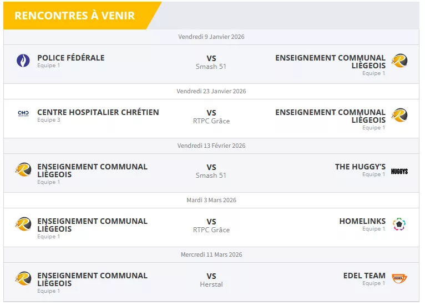The width and height of the screenshot is (425, 305).
Task: Click VS in the Police Fédérale match
Action: [211, 58]
